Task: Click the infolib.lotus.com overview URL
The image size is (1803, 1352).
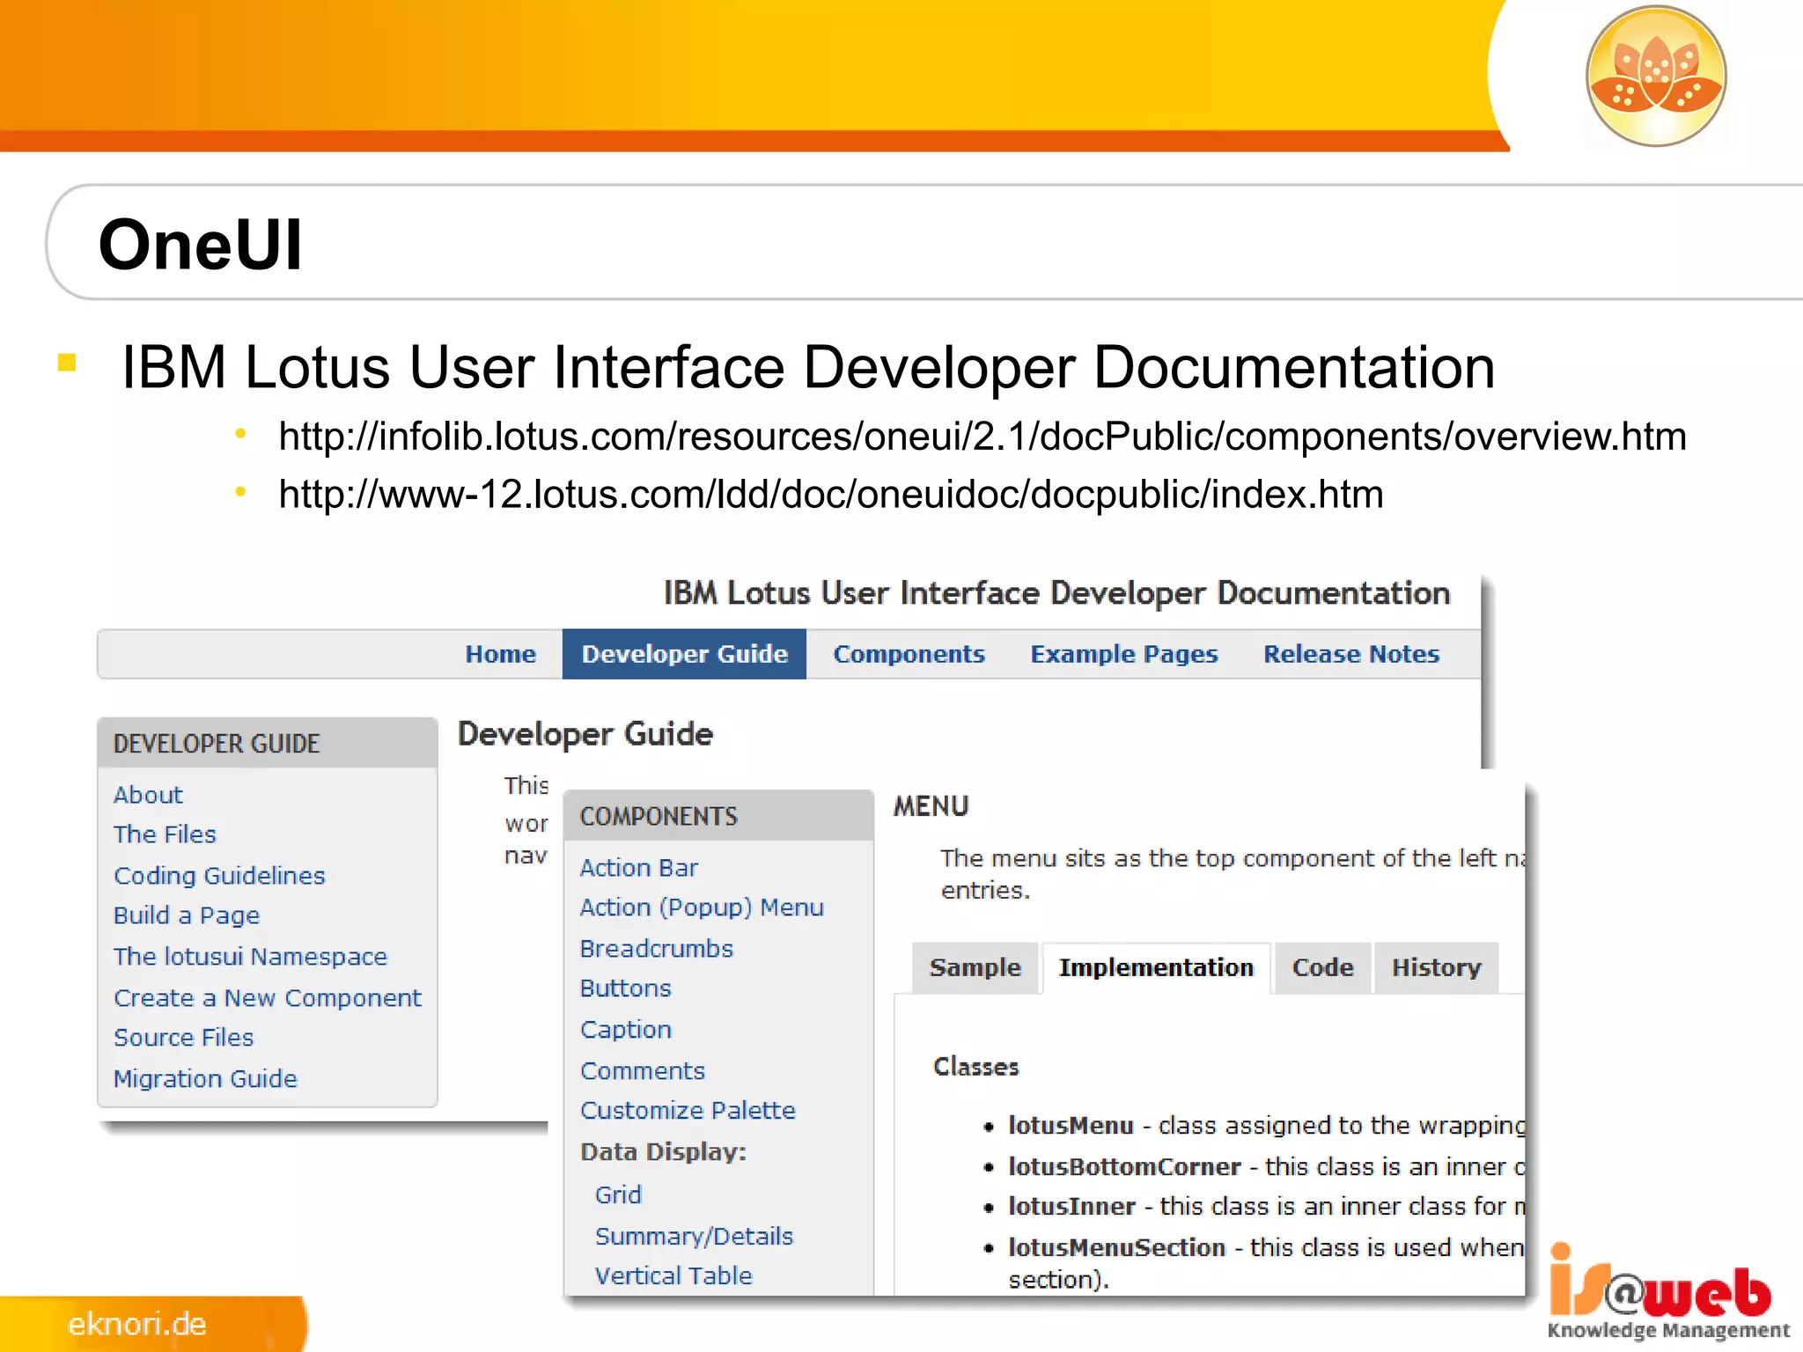Action: [x=982, y=437]
